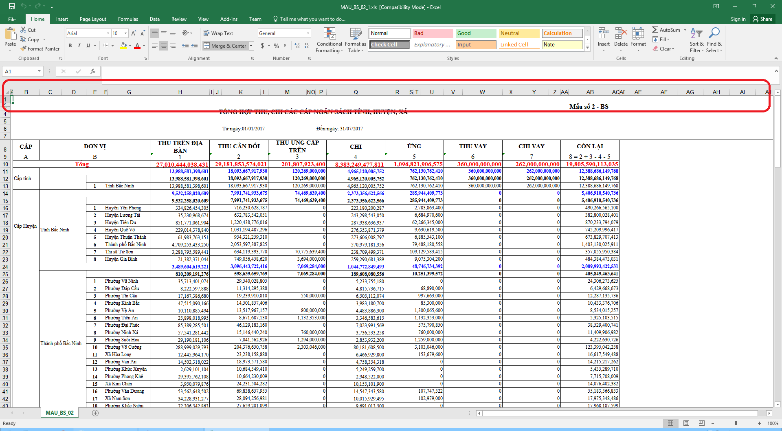Select the MAU_BS_02 sheet tab

[59, 413]
